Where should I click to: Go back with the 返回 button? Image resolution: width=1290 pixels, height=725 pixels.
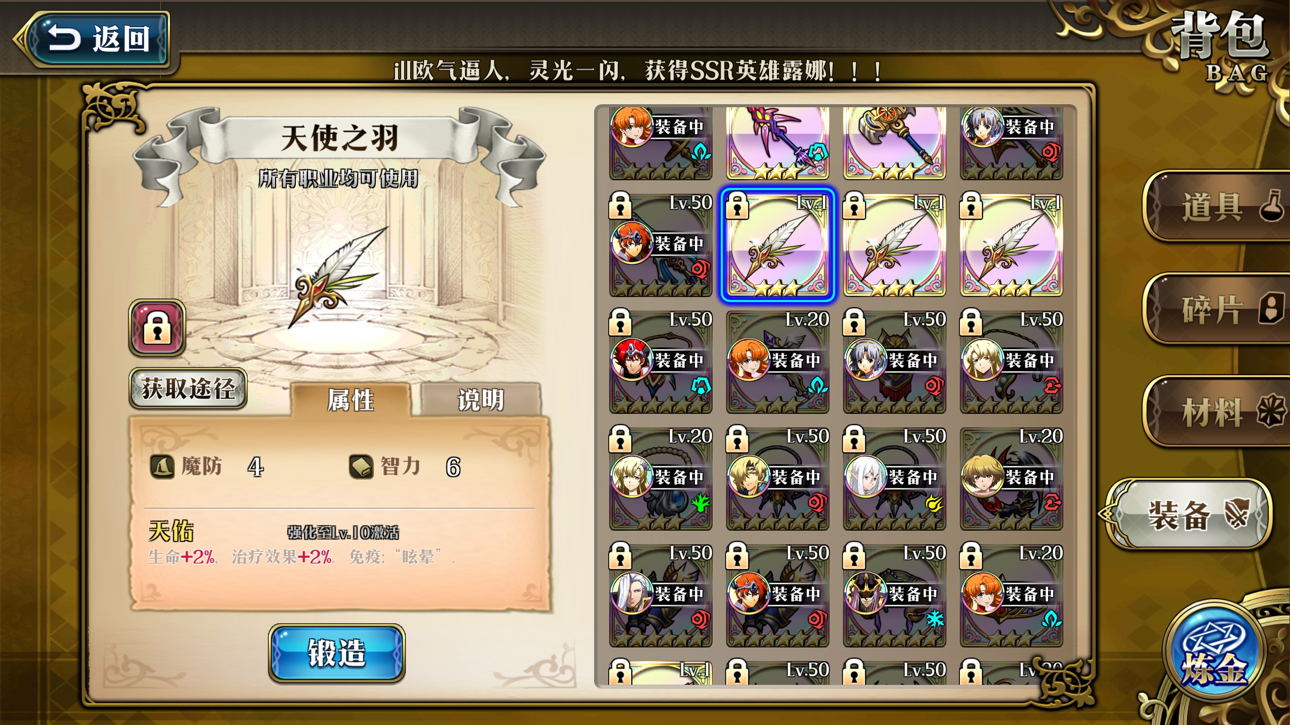(96, 39)
